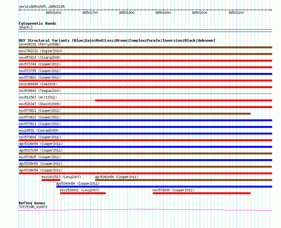Viewport: 281px width, 228px height.
Task: Click variant dgv5336n54 (Cooper2011) label
Action: (x=41, y=144)
